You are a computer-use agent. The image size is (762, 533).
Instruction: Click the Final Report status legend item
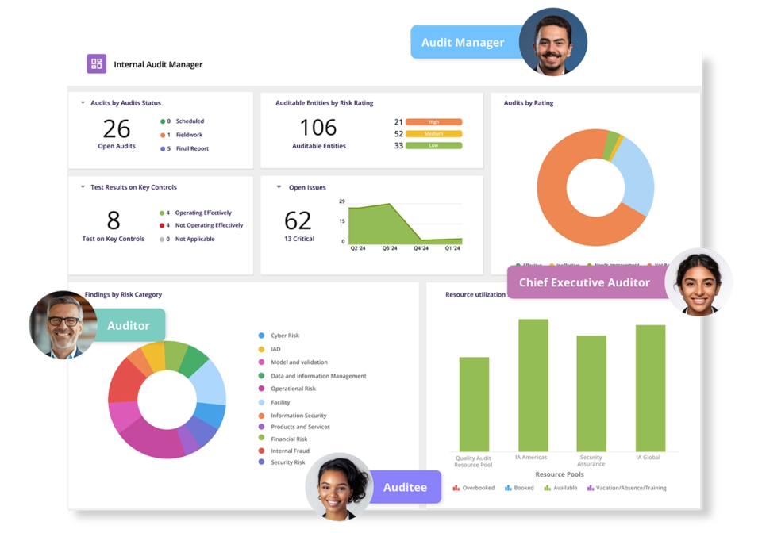[185, 148]
